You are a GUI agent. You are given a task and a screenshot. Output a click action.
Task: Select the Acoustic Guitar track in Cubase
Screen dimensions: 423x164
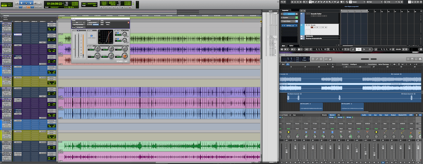click(x=316, y=14)
